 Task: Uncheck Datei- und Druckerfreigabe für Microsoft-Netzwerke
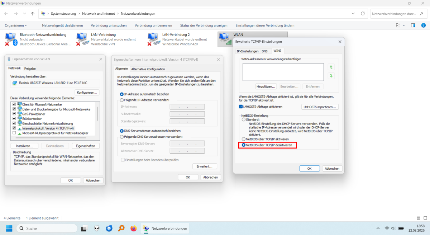14,109
